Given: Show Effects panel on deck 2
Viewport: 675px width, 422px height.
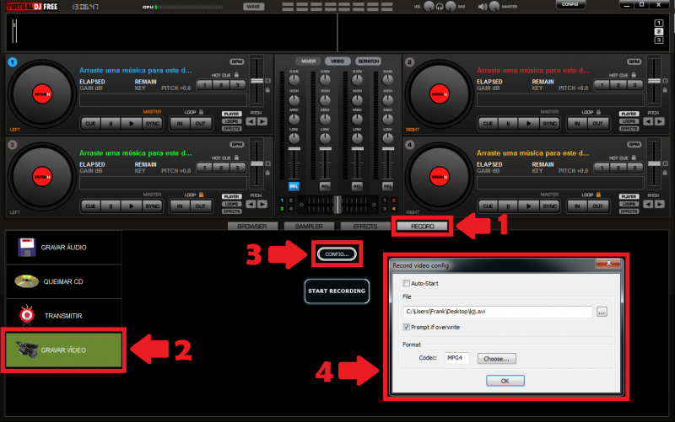Looking at the screenshot, I should [x=629, y=129].
